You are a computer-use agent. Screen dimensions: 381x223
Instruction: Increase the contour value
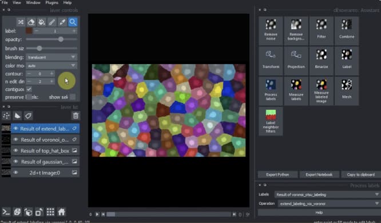tap(51, 74)
